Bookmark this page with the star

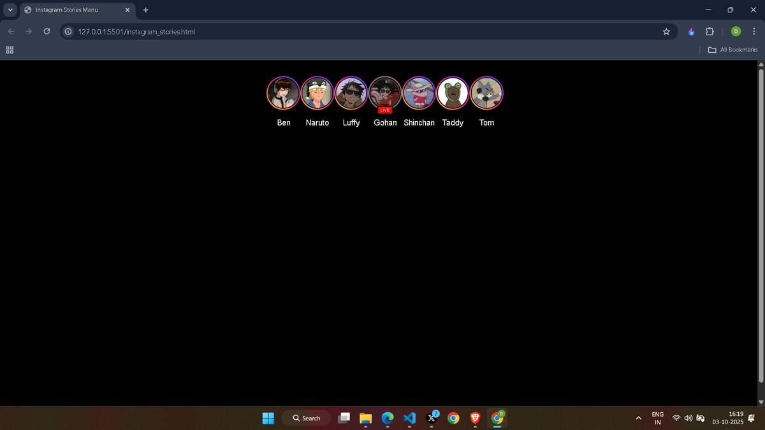pos(666,31)
